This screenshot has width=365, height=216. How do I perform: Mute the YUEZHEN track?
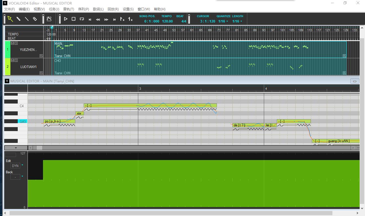[x=12, y=43]
